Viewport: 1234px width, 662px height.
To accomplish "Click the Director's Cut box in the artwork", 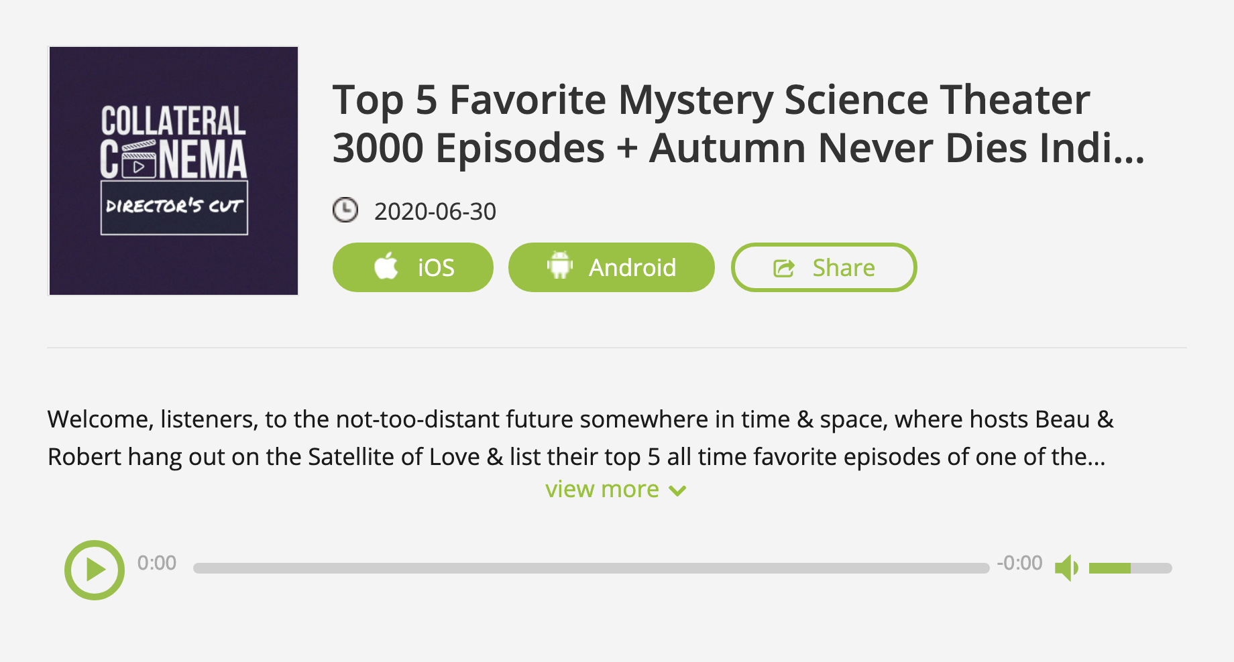I will click(174, 208).
